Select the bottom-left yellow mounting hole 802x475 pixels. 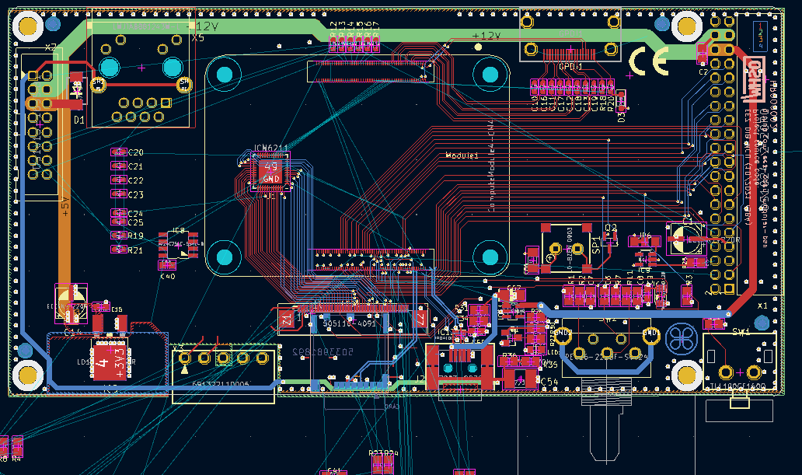coord(29,375)
